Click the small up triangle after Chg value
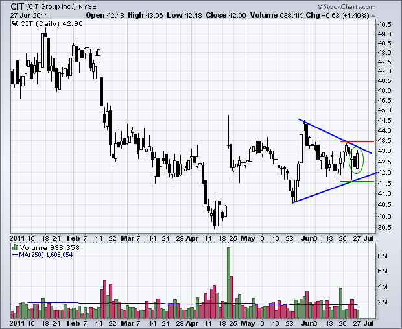This screenshot has height=329, width=402. (373, 16)
